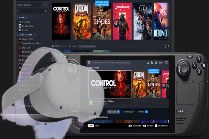Viewport: 209px width, 139px height.
Task: Open the downloads icon on Steam Deck
Action: tap(148, 63)
